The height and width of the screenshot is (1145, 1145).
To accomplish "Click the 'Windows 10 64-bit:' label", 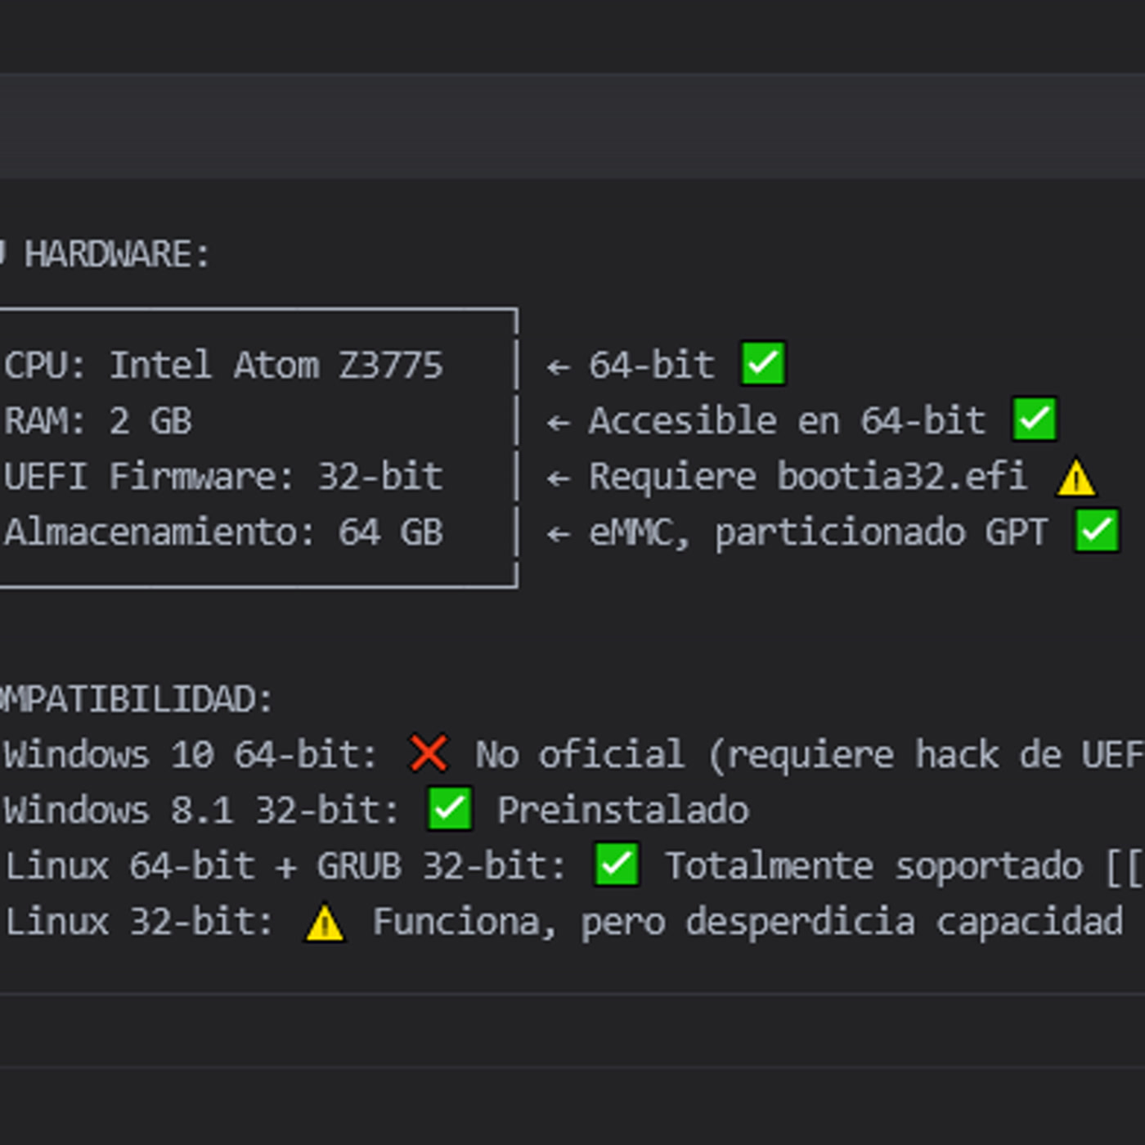I will point(191,754).
